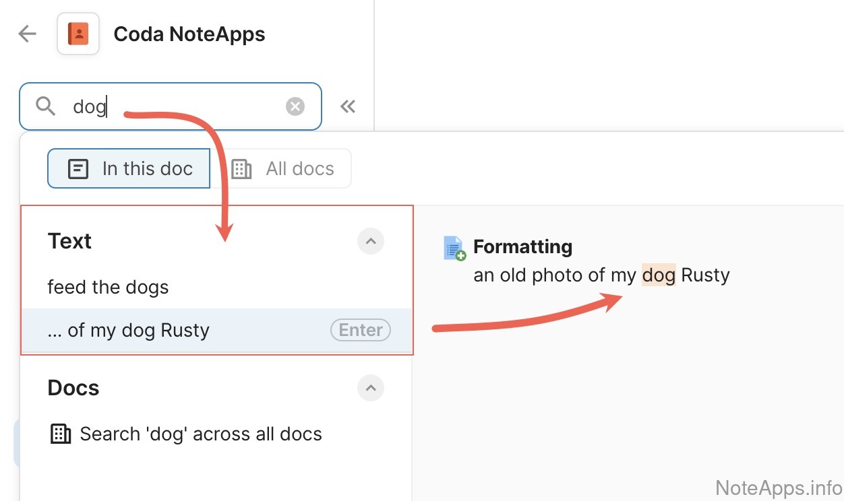The height and width of the screenshot is (501, 844).
Task: Click the magnifier icon in the search box
Action: click(x=46, y=106)
